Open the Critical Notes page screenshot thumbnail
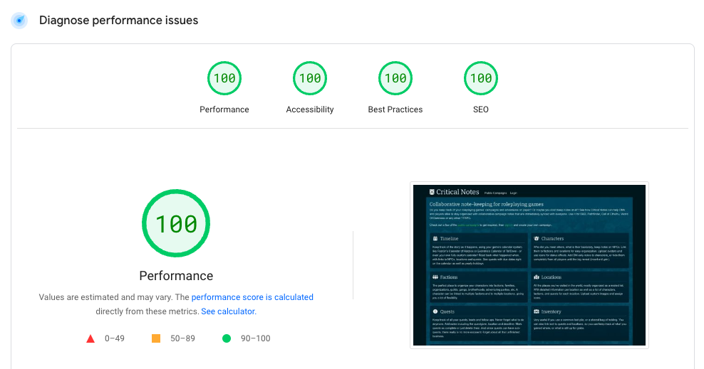This screenshot has width=704, height=369. tap(528, 265)
